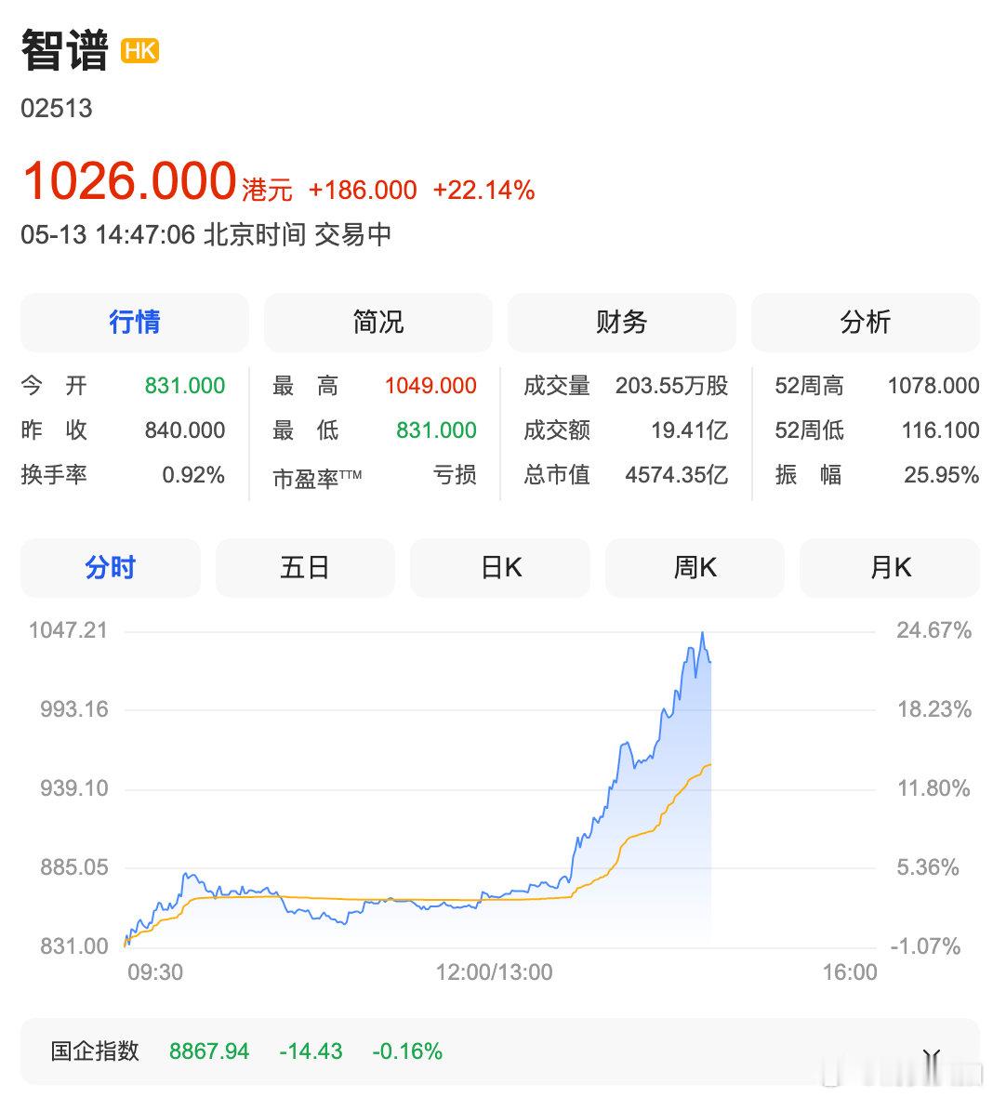Click the stock code 02513

[57, 109]
